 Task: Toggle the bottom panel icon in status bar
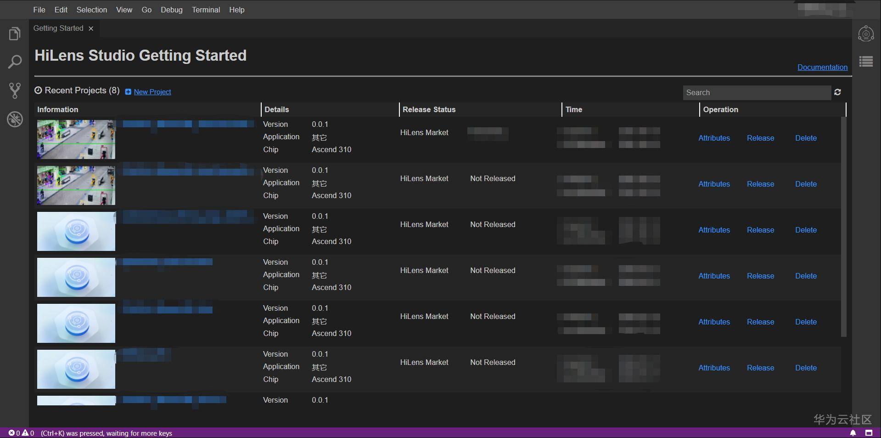pos(869,433)
